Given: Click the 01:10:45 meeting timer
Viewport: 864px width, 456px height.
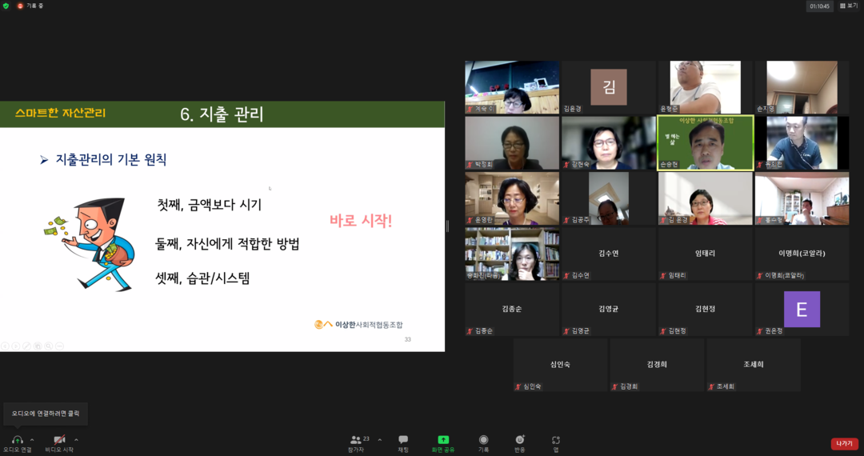Looking at the screenshot, I should [x=819, y=6].
